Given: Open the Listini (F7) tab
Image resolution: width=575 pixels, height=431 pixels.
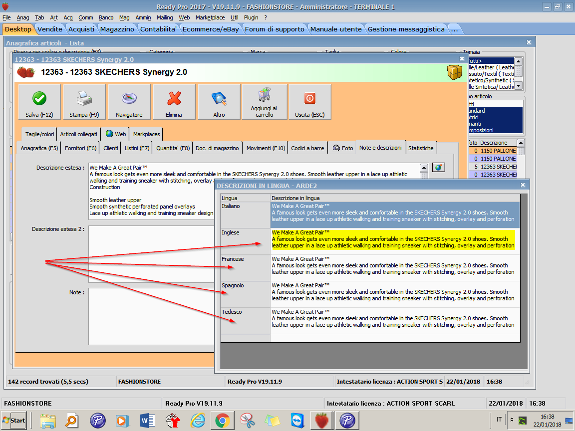Looking at the screenshot, I should pyautogui.click(x=137, y=148).
